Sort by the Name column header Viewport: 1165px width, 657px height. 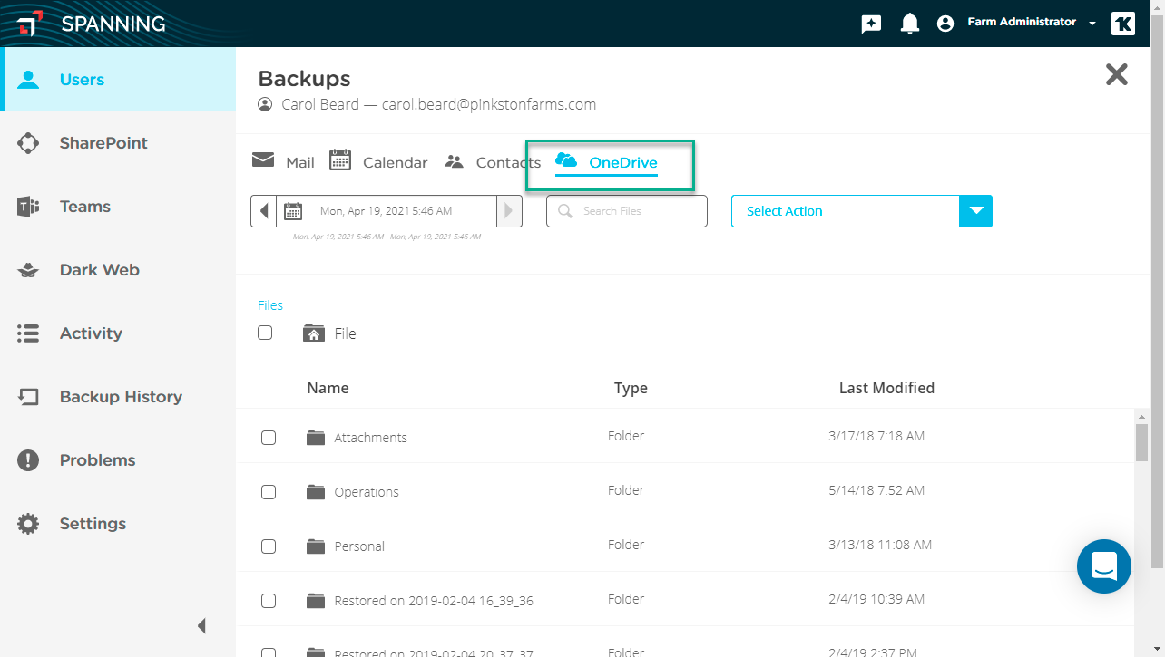pyautogui.click(x=328, y=388)
